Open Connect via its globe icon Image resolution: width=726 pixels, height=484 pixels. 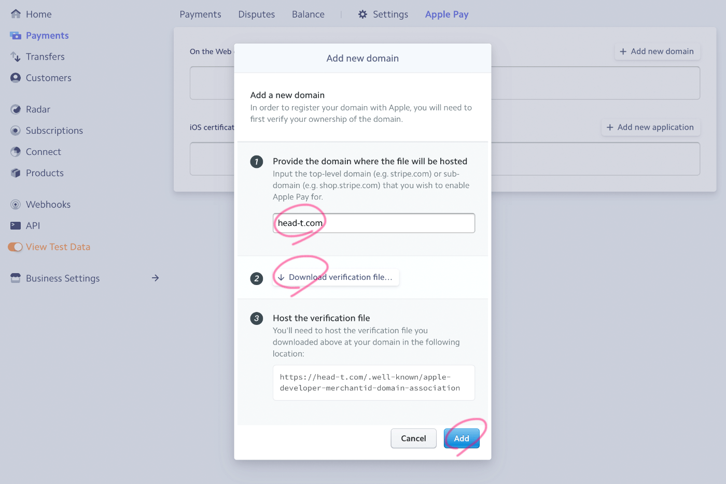(x=16, y=152)
